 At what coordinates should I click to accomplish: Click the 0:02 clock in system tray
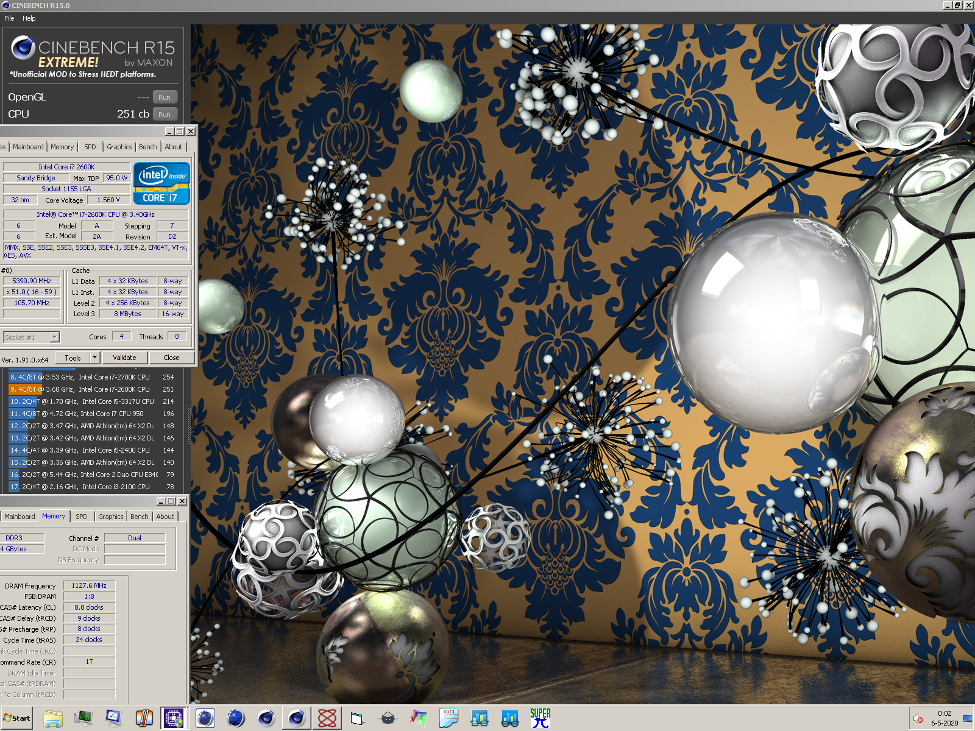tap(945, 713)
